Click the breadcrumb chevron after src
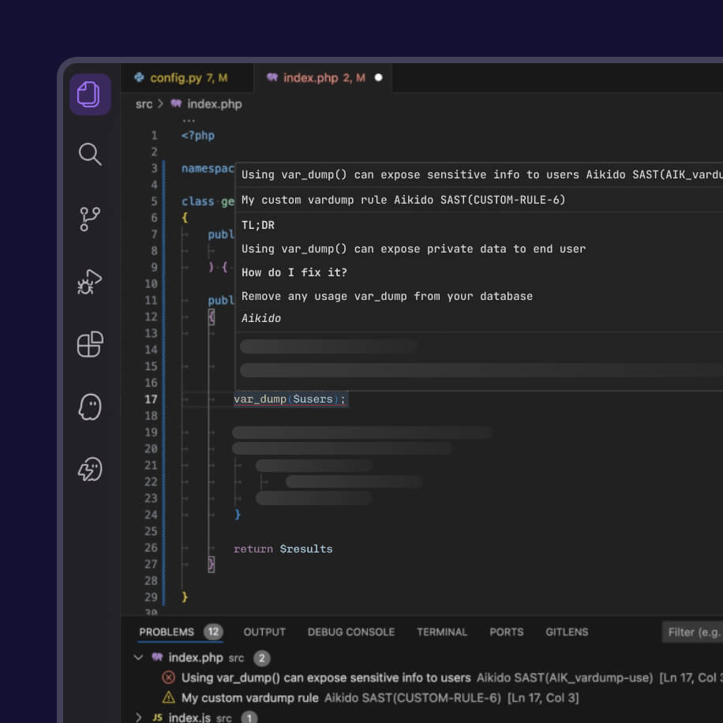The width and height of the screenshot is (723, 723). point(160,103)
